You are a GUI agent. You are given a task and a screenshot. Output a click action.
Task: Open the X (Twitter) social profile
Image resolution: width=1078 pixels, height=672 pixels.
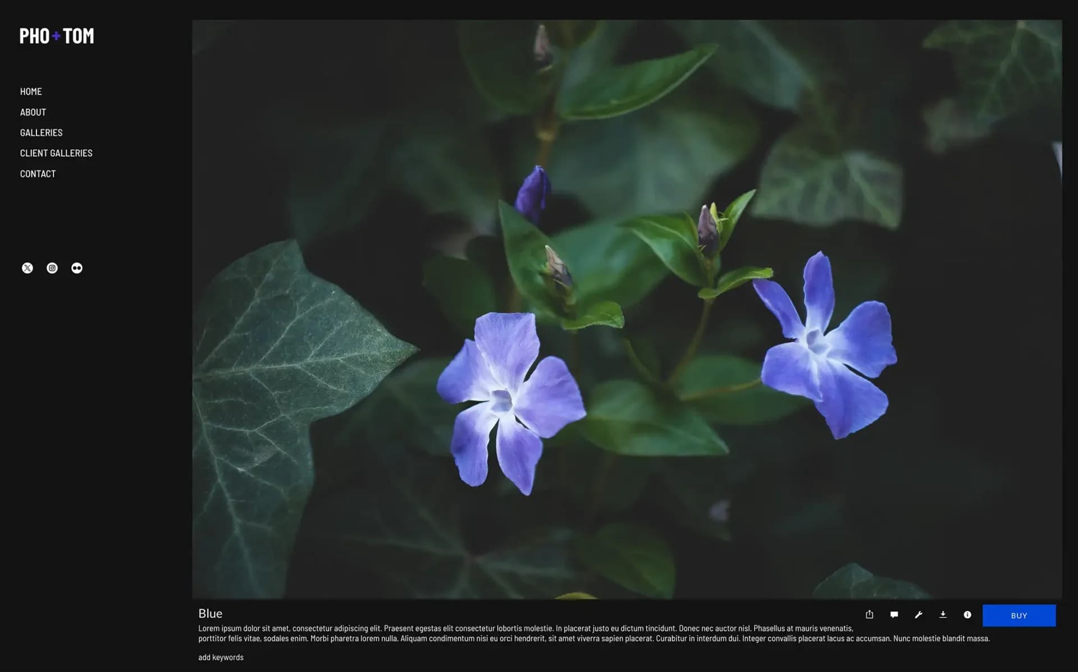click(28, 268)
